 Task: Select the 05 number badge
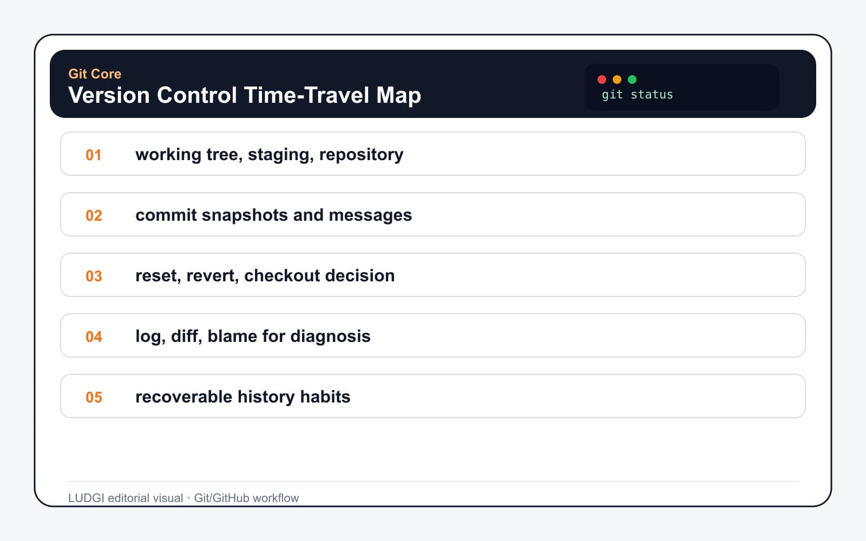[94, 397]
